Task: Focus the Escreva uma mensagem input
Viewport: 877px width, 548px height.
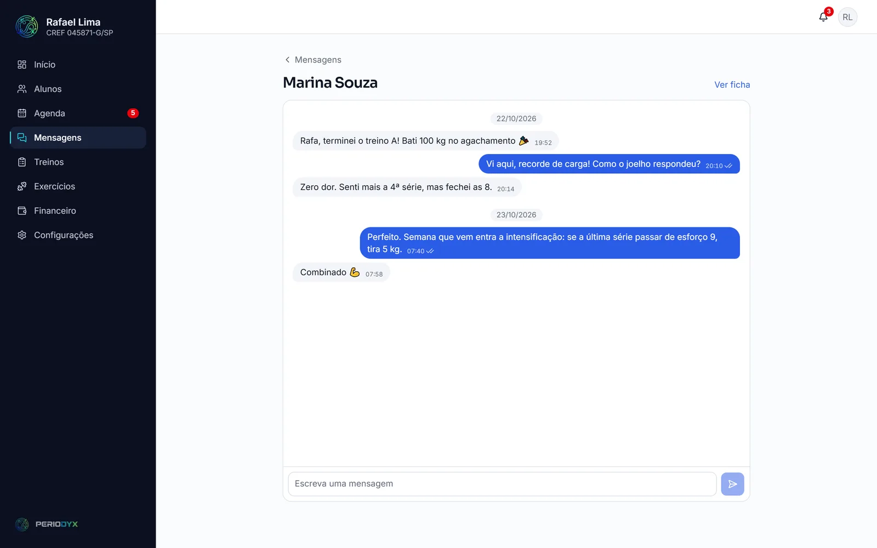Action: pos(502,484)
